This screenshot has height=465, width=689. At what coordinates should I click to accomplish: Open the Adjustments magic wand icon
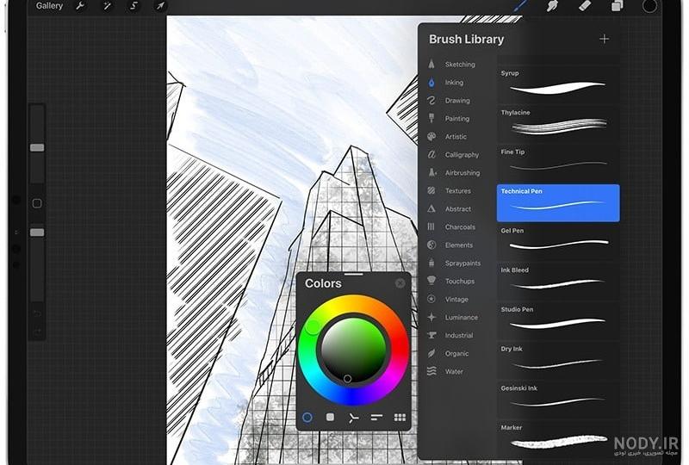coord(107,6)
